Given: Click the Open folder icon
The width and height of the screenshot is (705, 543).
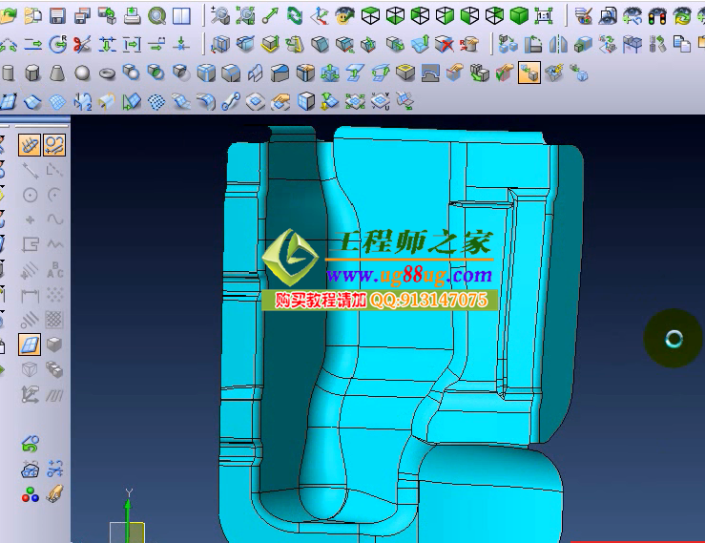Looking at the screenshot, I should (x=9, y=15).
